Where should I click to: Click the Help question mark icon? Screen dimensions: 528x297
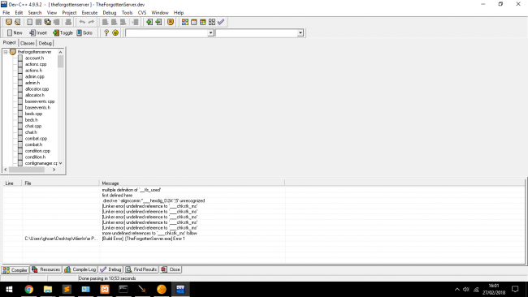pos(106,32)
